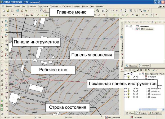Click the pan right arrow icon
The width and height of the screenshot is (165, 119).
(117, 11)
